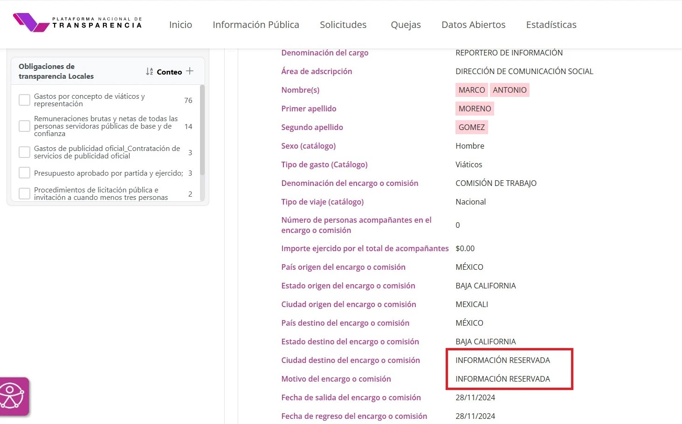Open Quejas menu

point(406,25)
